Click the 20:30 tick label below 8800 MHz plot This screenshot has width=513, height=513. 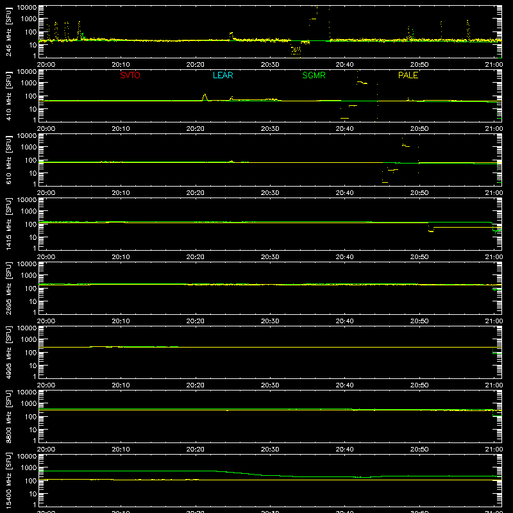pyautogui.click(x=270, y=450)
